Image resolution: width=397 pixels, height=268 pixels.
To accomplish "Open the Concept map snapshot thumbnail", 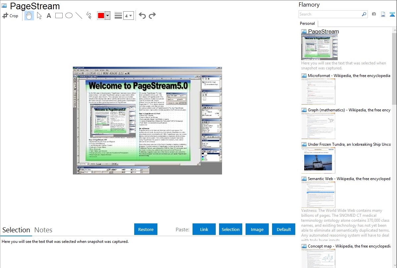I will [318, 258].
